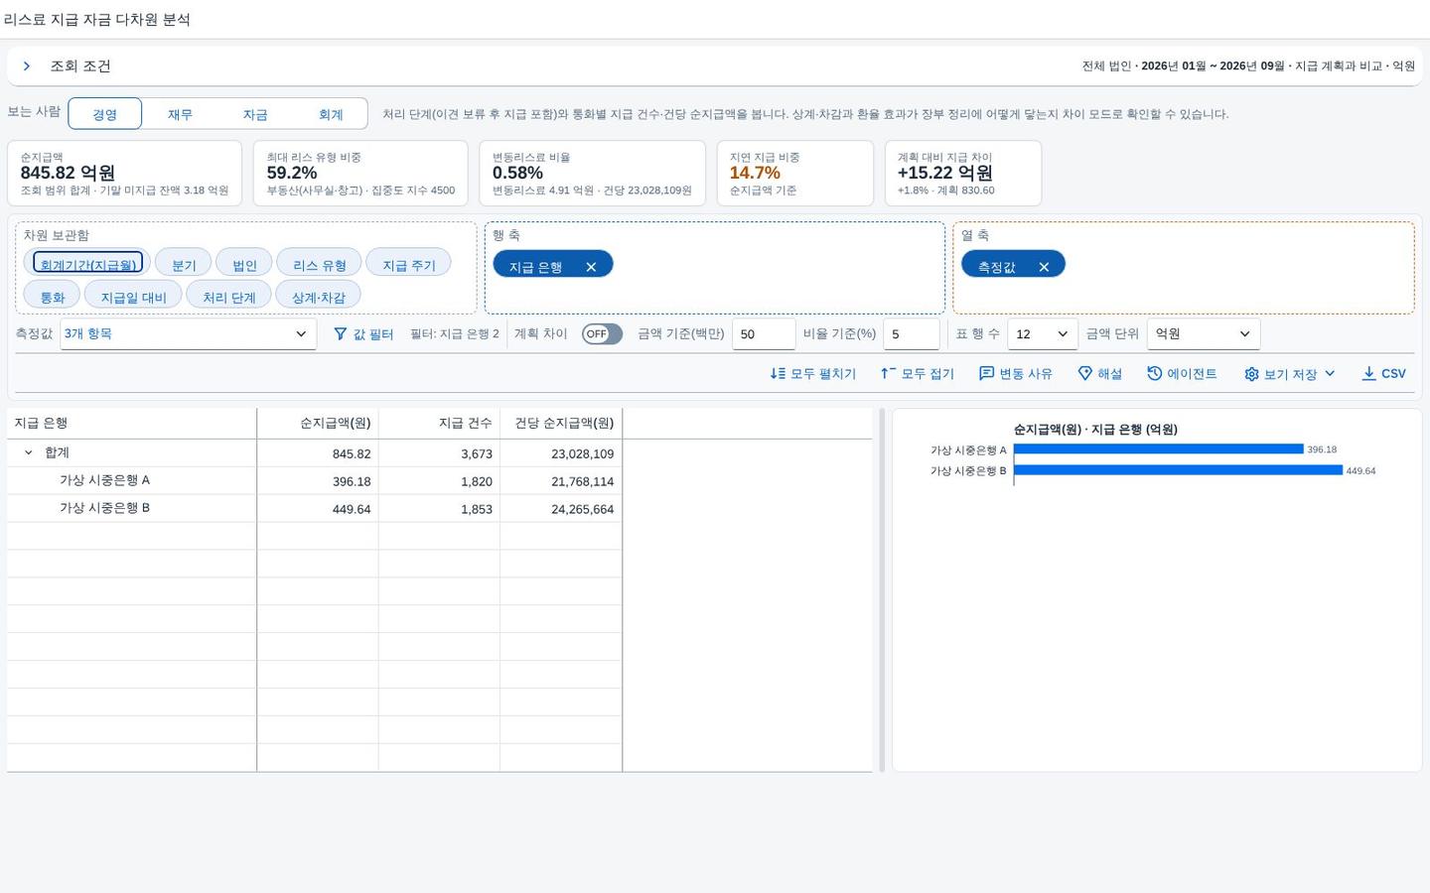The image size is (1430, 893).
Task: Click the 순지급액(원) column header
Action: (318, 424)
